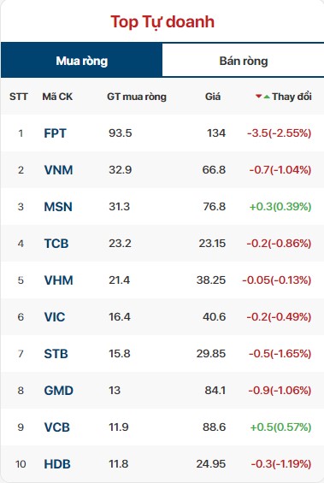Sort by Thay đổi column header
The width and height of the screenshot is (324, 483).
[292, 97]
